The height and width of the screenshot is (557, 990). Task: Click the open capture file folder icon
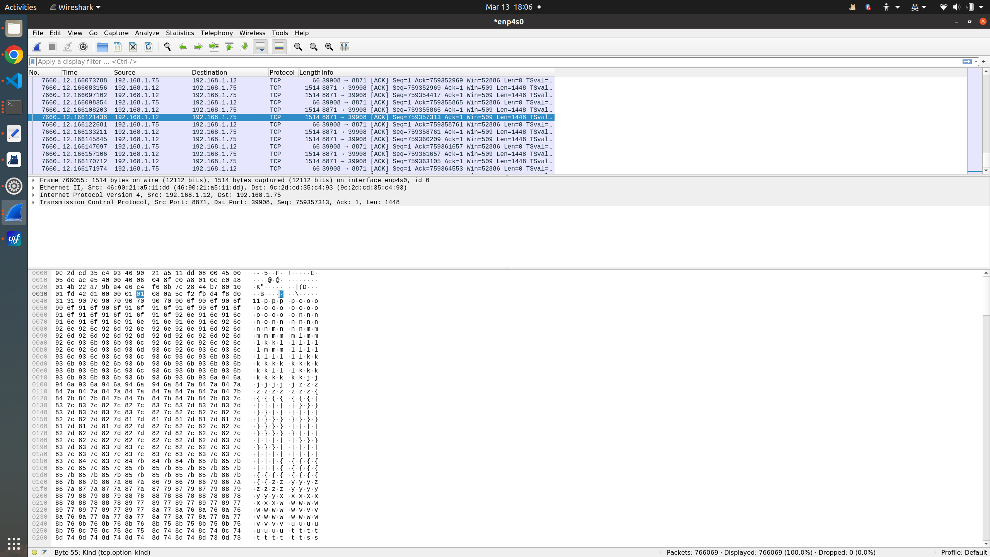click(102, 47)
